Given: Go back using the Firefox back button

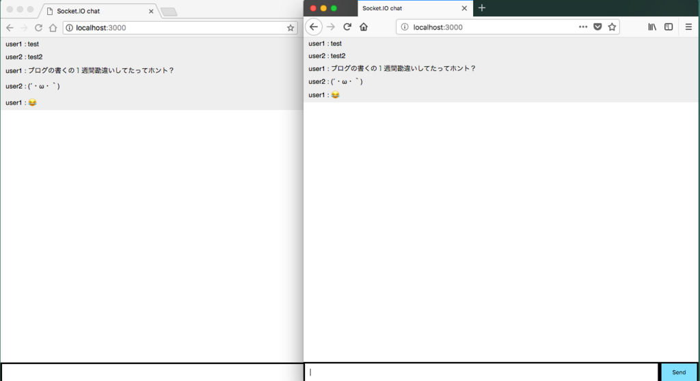Looking at the screenshot, I should tap(314, 27).
